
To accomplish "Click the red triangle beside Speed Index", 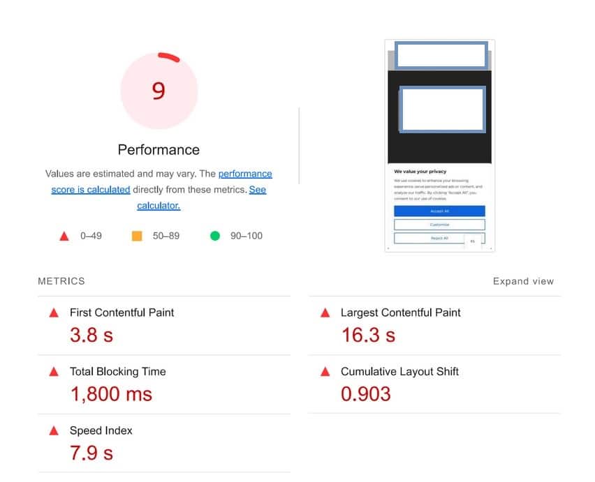I will pyautogui.click(x=54, y=431).
